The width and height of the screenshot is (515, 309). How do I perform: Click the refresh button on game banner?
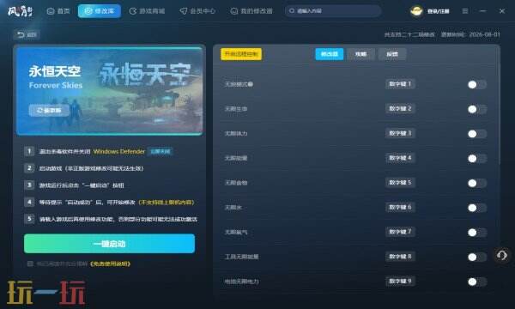49,111
